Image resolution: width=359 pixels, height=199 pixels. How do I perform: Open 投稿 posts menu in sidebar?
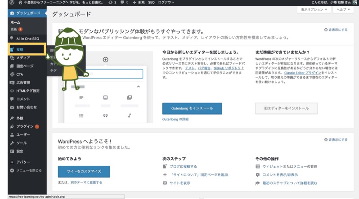tap(27, 49)
